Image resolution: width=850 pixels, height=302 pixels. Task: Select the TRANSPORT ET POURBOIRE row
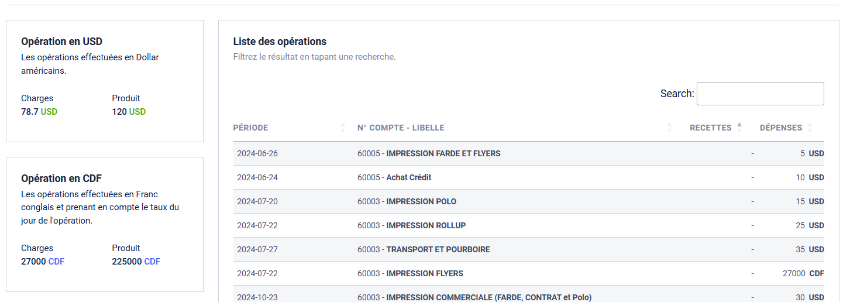coord(438,249)
